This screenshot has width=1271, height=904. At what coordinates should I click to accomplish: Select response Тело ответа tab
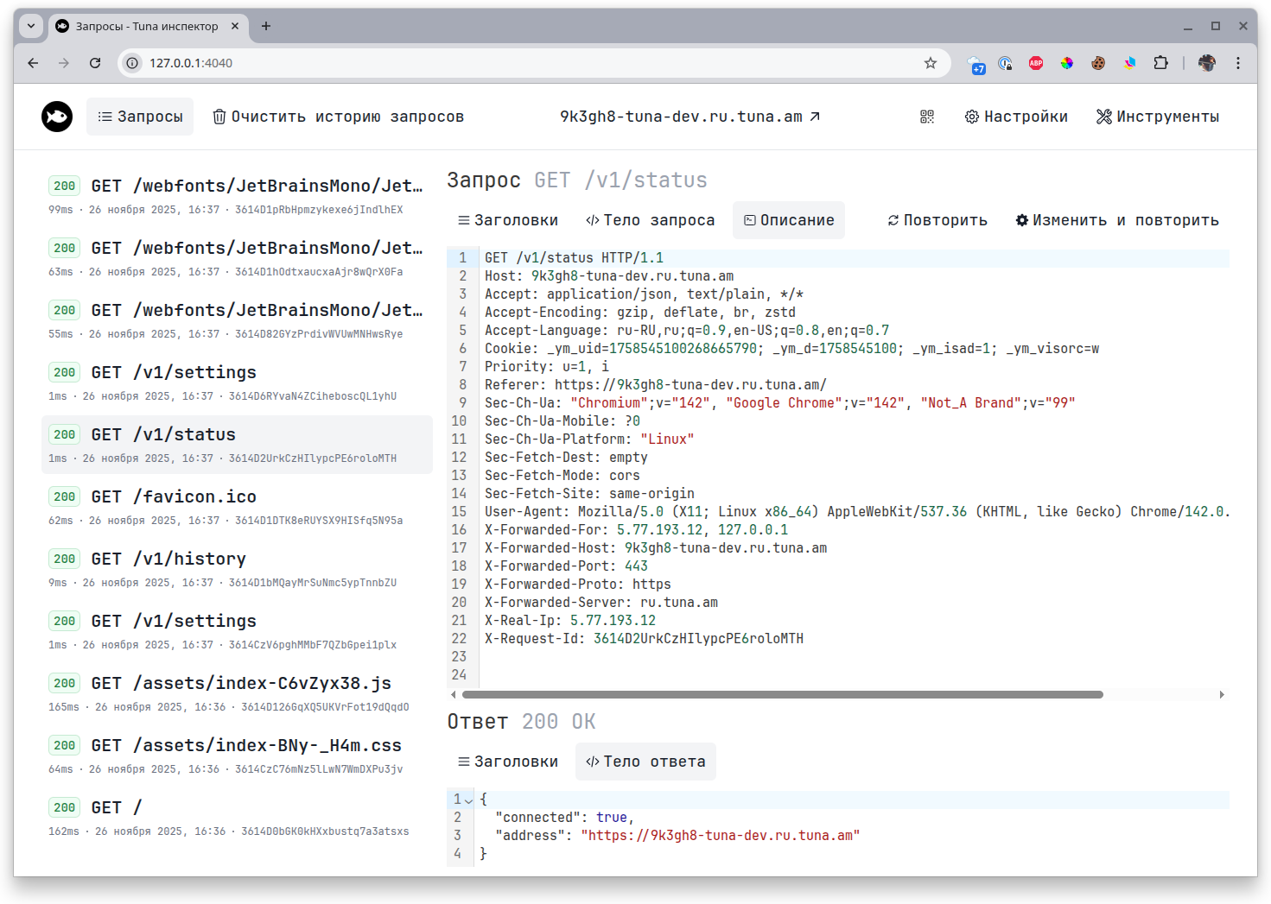pyautogui.click(x=645, y=762)
